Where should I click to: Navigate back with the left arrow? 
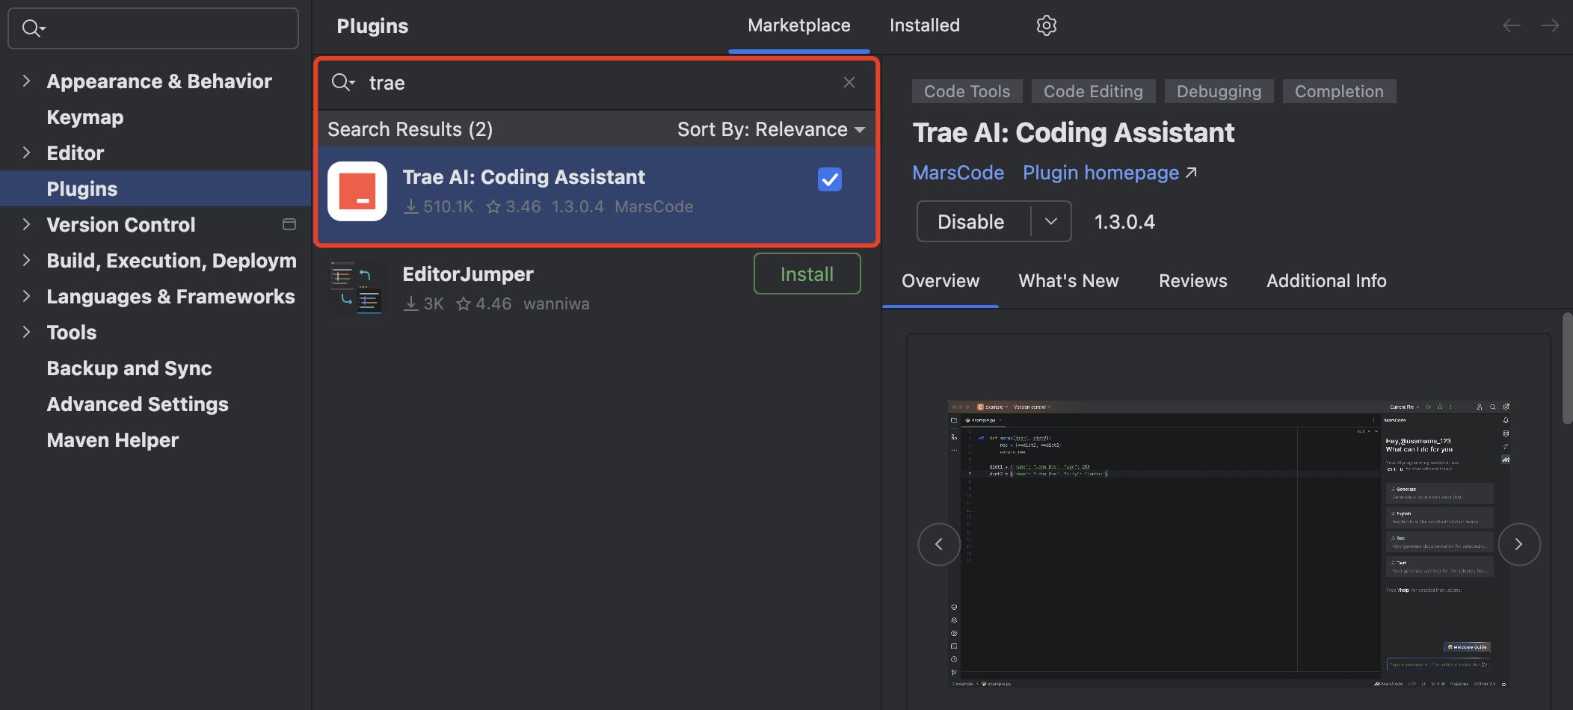click(1511, 25)
